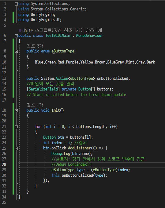Collapse the for loop fold toggle
This screenshot has height=208, width=165.
point(16,127)
